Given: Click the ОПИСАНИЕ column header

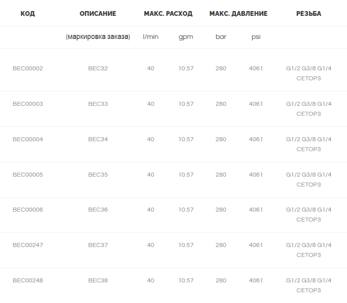Looking at the screenshot, I should point(98,14).
